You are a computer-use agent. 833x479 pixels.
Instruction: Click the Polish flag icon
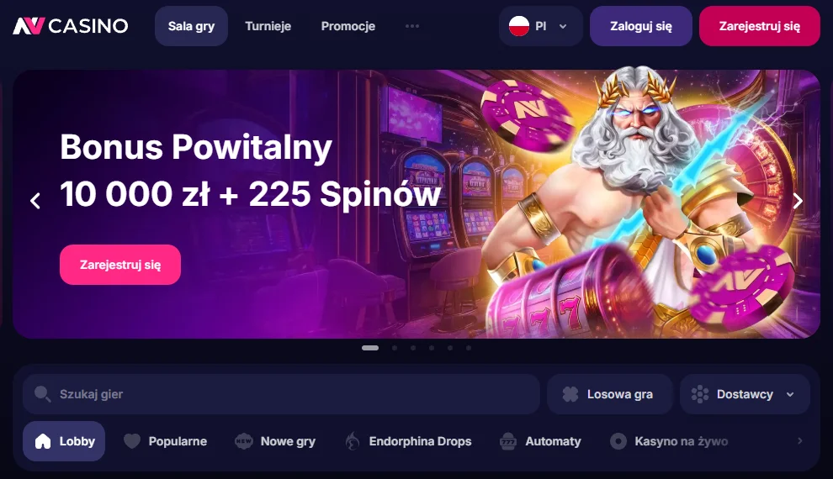[x=519, y=26]
